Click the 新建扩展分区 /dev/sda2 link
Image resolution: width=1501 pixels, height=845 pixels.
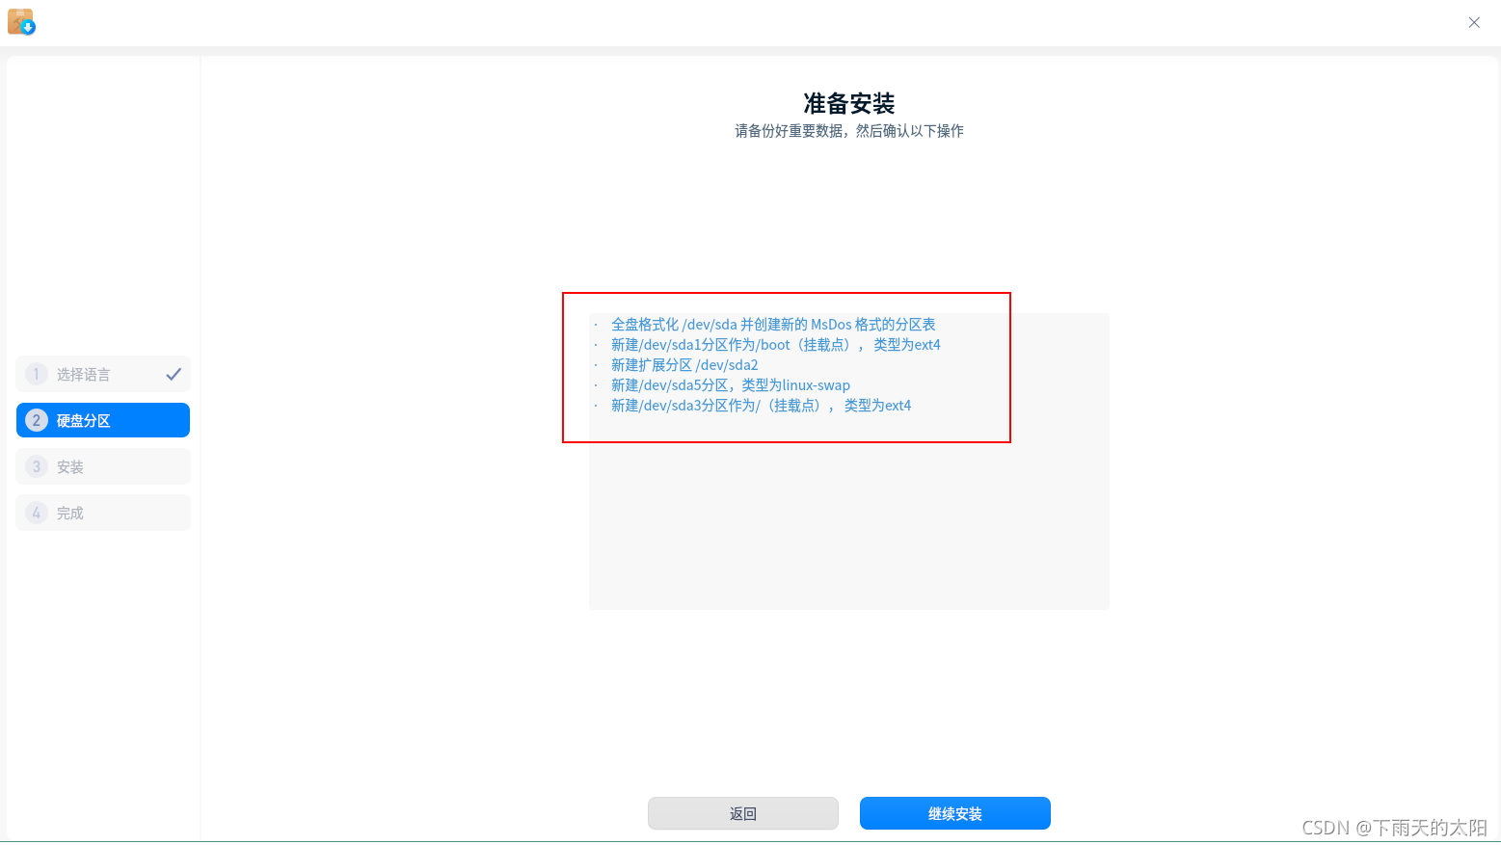click(684, 364)
